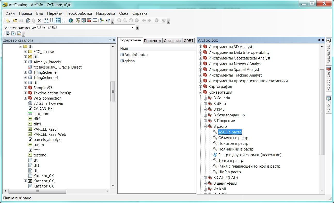Click the Create Thumbnail icon
Viewport: 334px width, 203px height.
click(x=164, y=20)
